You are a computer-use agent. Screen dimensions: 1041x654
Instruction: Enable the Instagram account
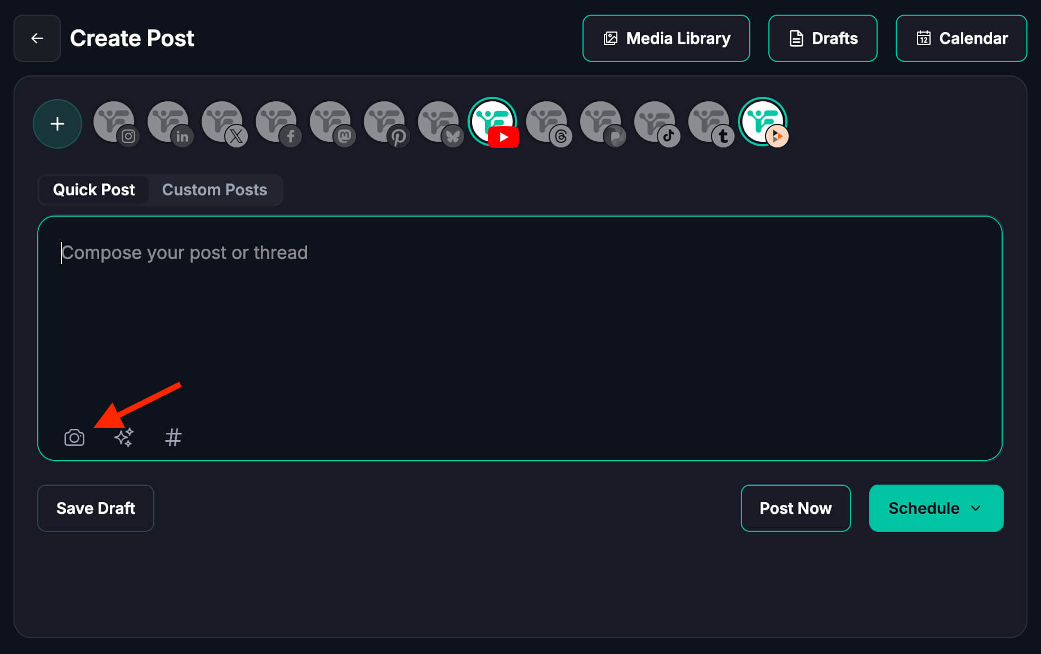point(114,123)
